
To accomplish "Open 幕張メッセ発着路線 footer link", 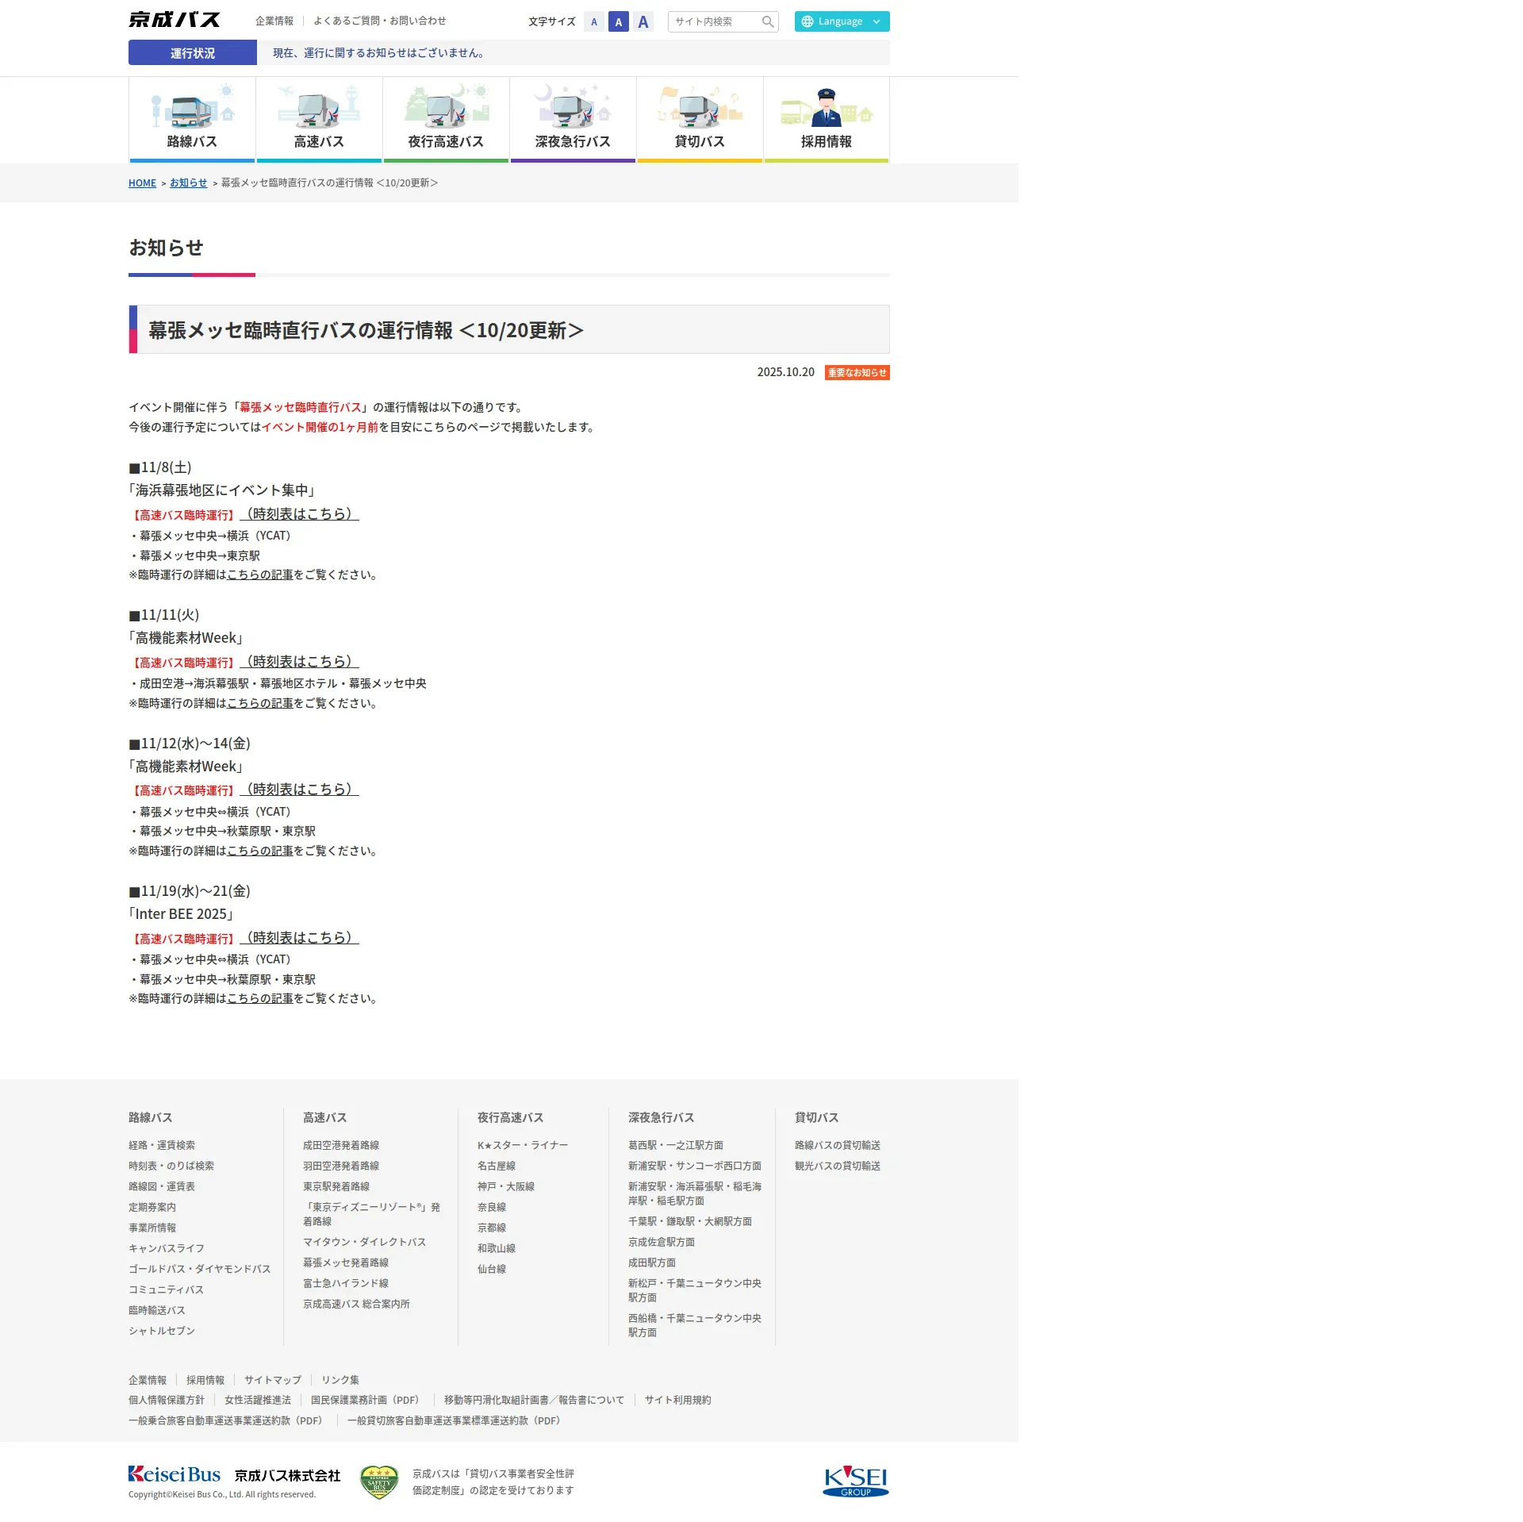I will (x=346, y=1263).
